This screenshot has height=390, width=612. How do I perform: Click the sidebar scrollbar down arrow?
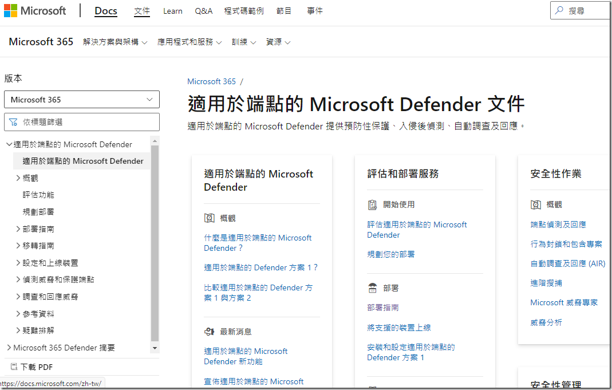pos(155,348)
